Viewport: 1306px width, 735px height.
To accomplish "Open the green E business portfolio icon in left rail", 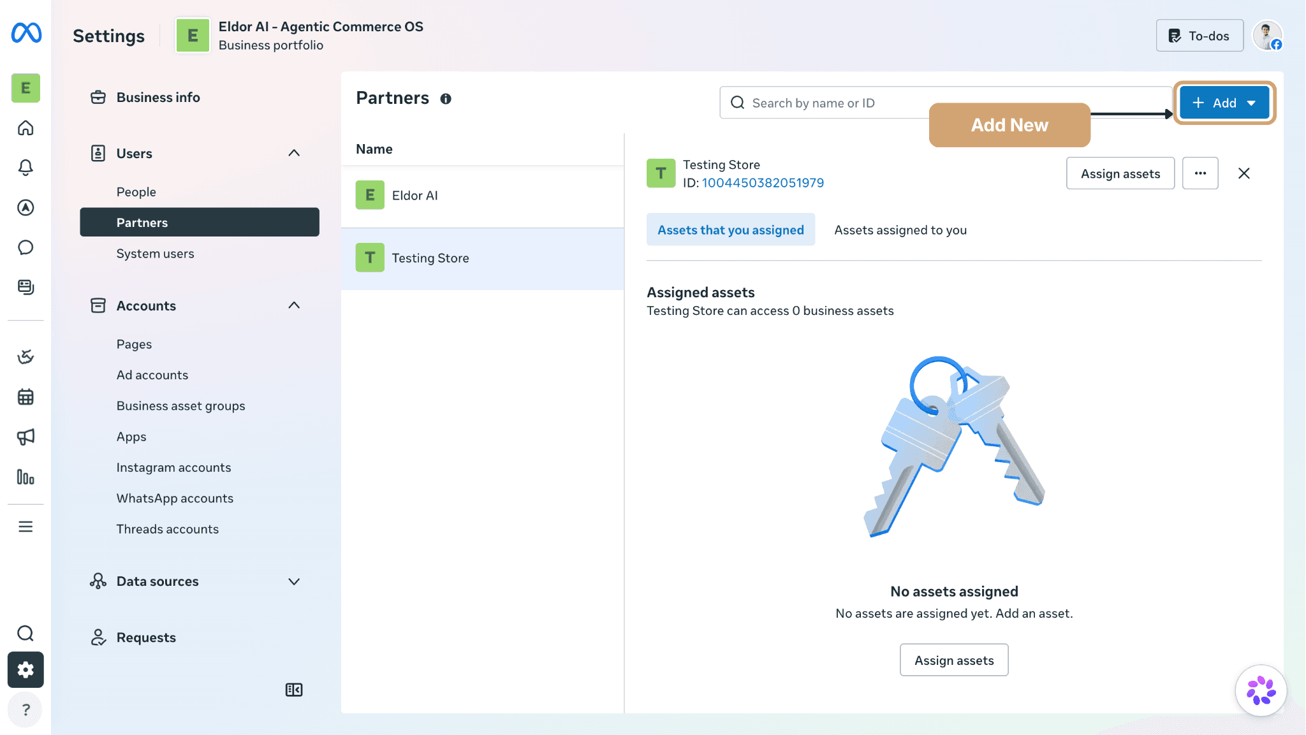I will point(26,88).
